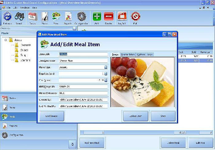Collapse the root folder in the Meals tree

coord(6,40)
